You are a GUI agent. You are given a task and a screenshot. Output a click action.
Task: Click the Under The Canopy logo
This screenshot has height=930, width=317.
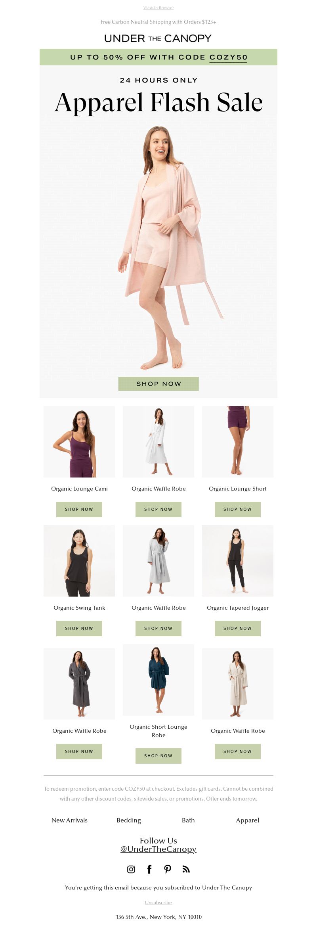[x=158, y=38]
